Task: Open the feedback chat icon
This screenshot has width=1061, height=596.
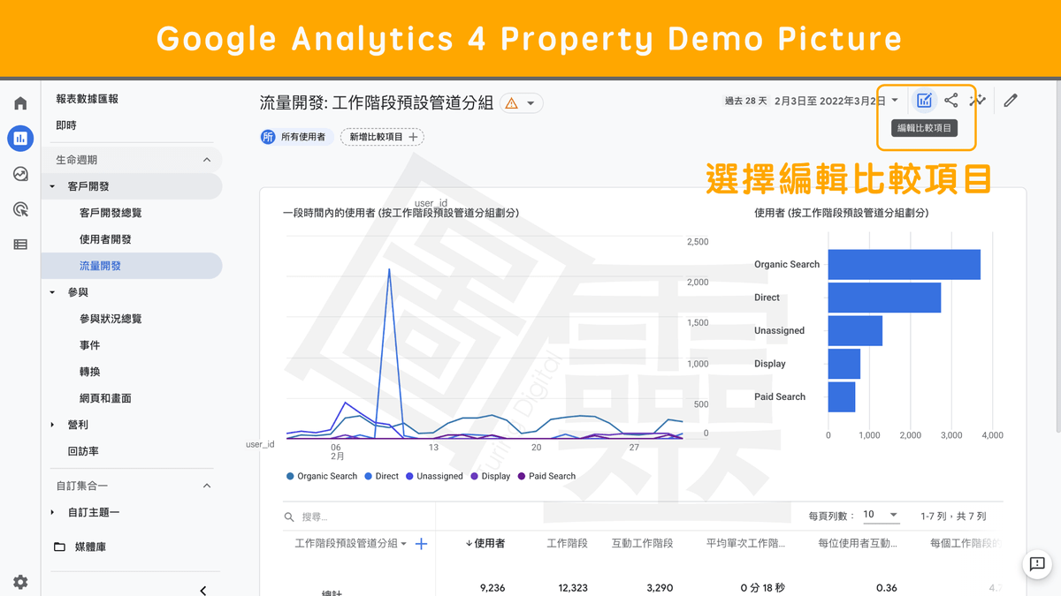Action: click(x=1037, y=564)
